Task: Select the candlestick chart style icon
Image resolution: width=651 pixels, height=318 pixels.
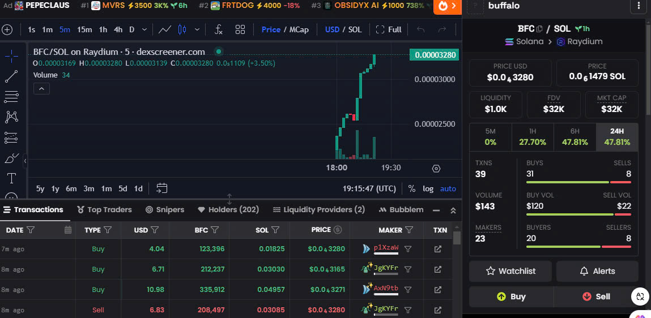Action: [182, 30]
